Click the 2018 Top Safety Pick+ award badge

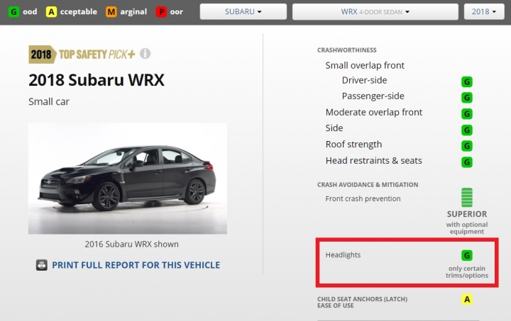point(82,55)
